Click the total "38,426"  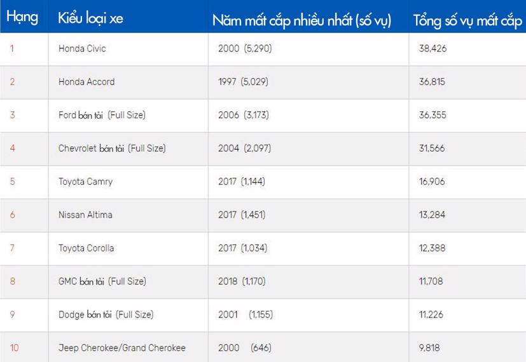point(433,48)
